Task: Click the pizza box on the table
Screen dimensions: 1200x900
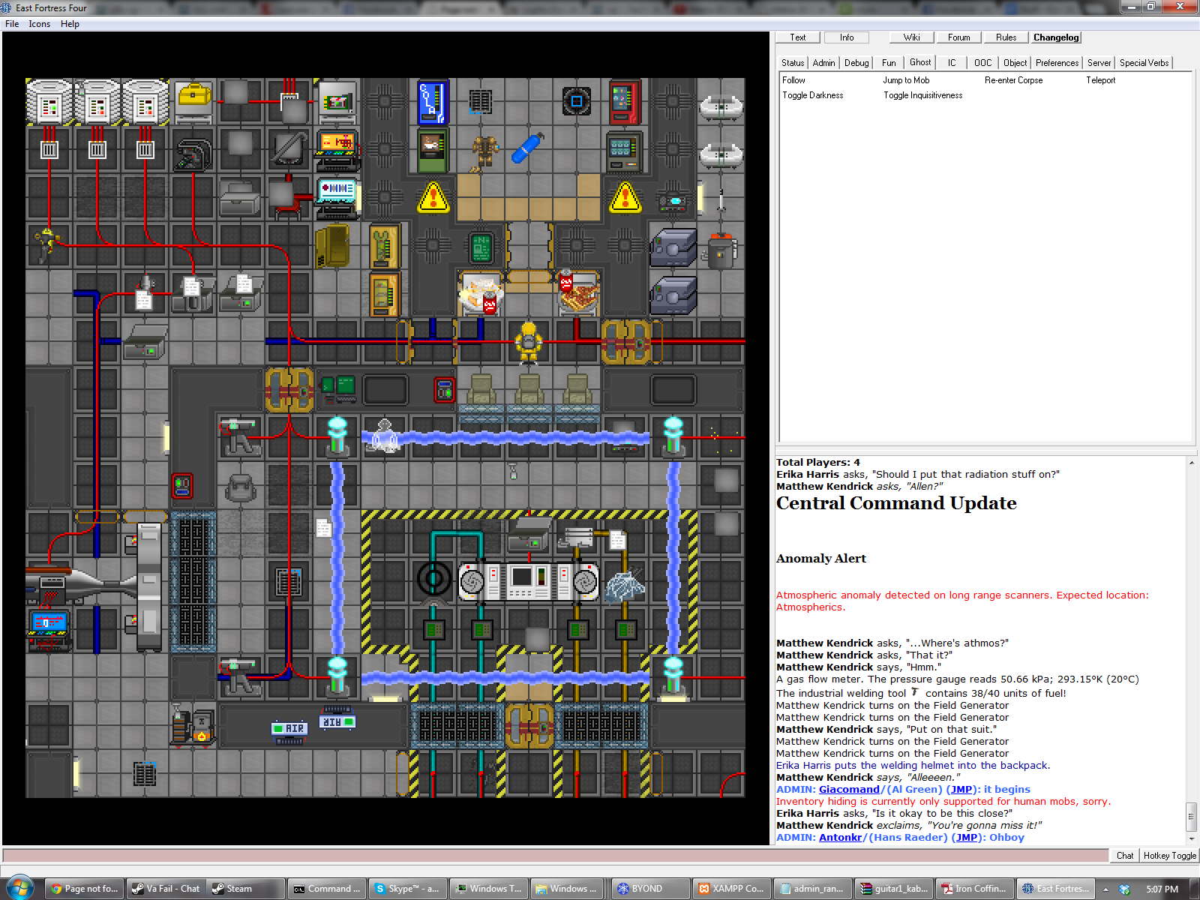Action: click(578, 293)
